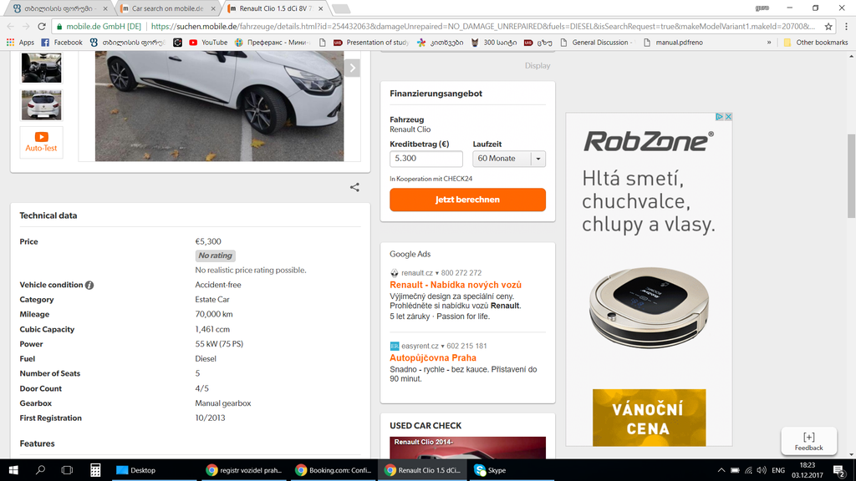Open Renault - Nabídka nových vozů ad
The width and height of the screenshot is (856, 481).
tap(456, 285)
